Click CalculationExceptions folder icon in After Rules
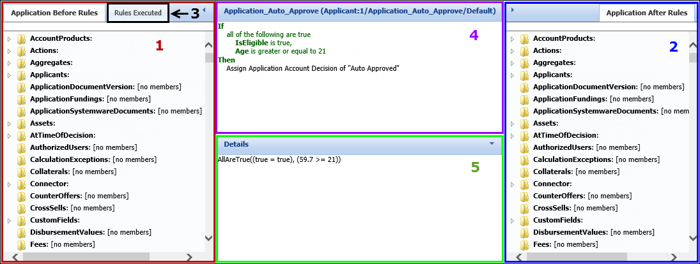Screen dimensions: 700x264 (525, 159)
